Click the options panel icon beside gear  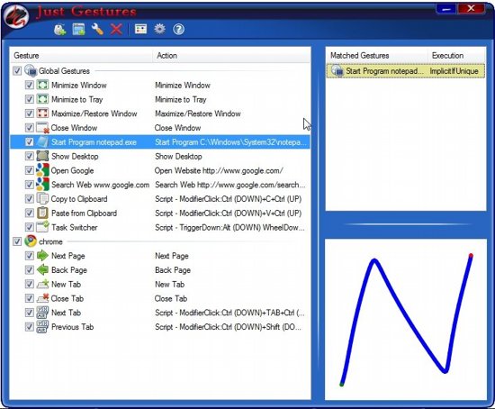tap(140, 29)
